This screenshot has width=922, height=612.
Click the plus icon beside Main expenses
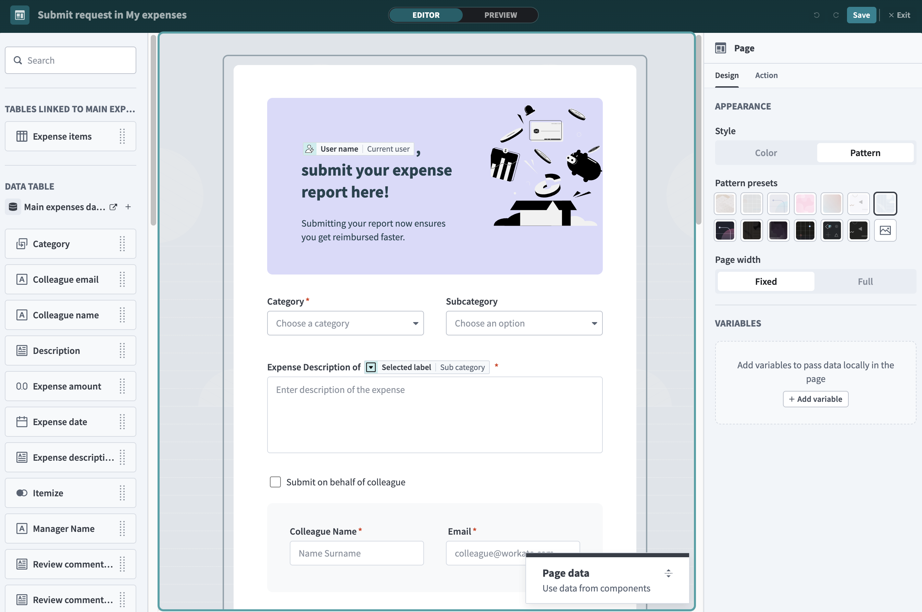[128, 207]
